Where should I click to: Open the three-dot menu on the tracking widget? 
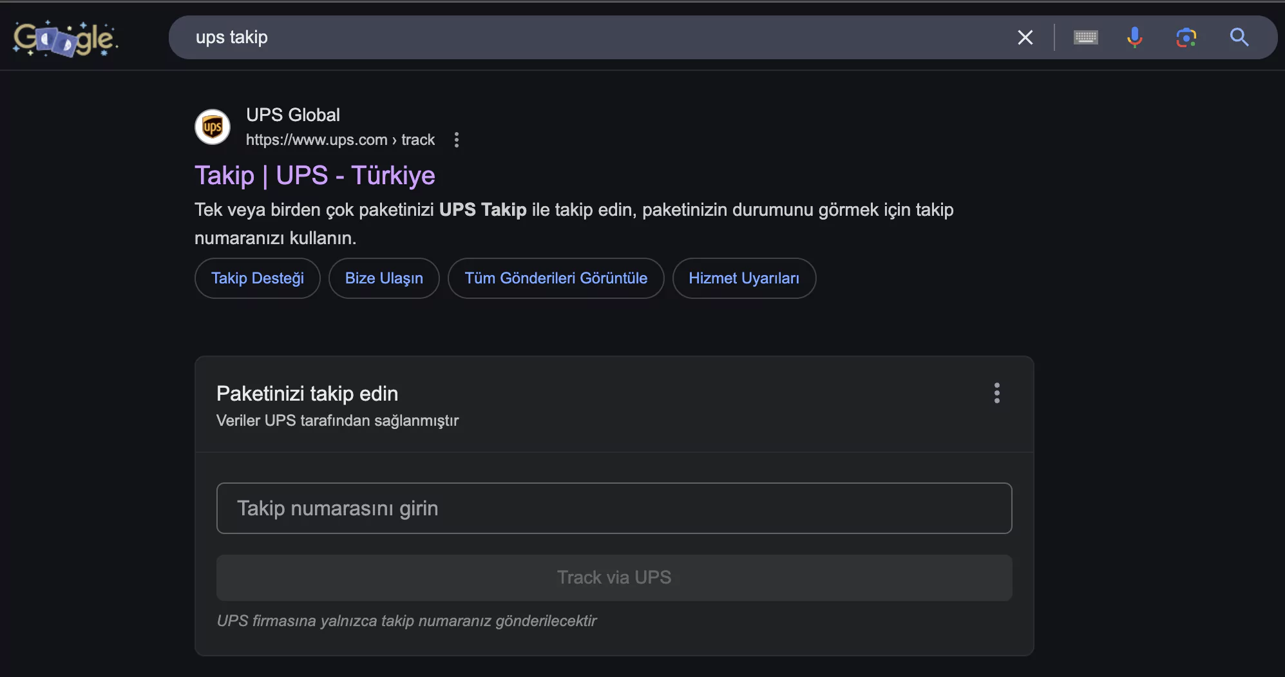pos(996,393)
